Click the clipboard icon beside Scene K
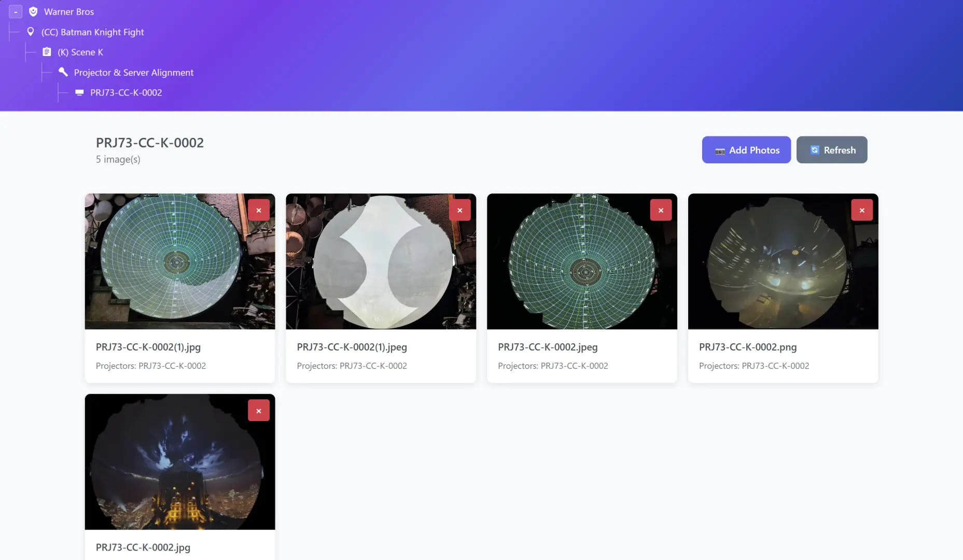 coord(47,52)
